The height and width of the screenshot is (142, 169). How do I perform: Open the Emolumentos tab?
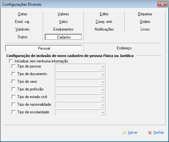(x=63, y=29)
